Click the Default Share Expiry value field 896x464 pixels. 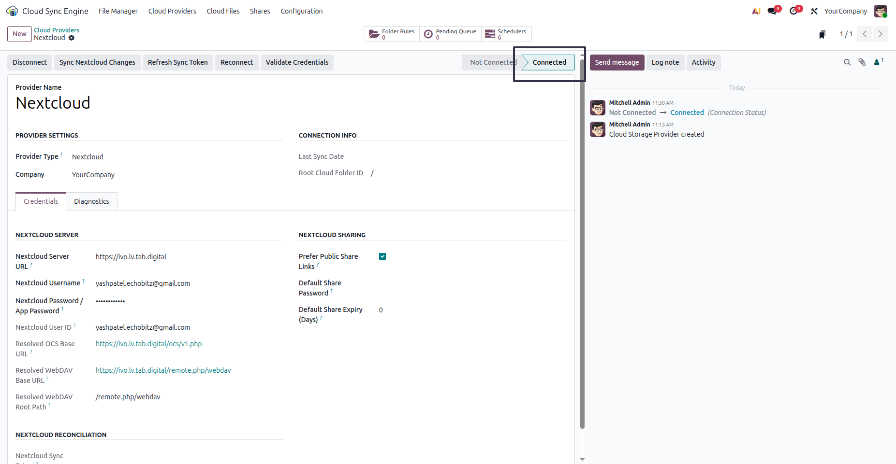point(472,310)
